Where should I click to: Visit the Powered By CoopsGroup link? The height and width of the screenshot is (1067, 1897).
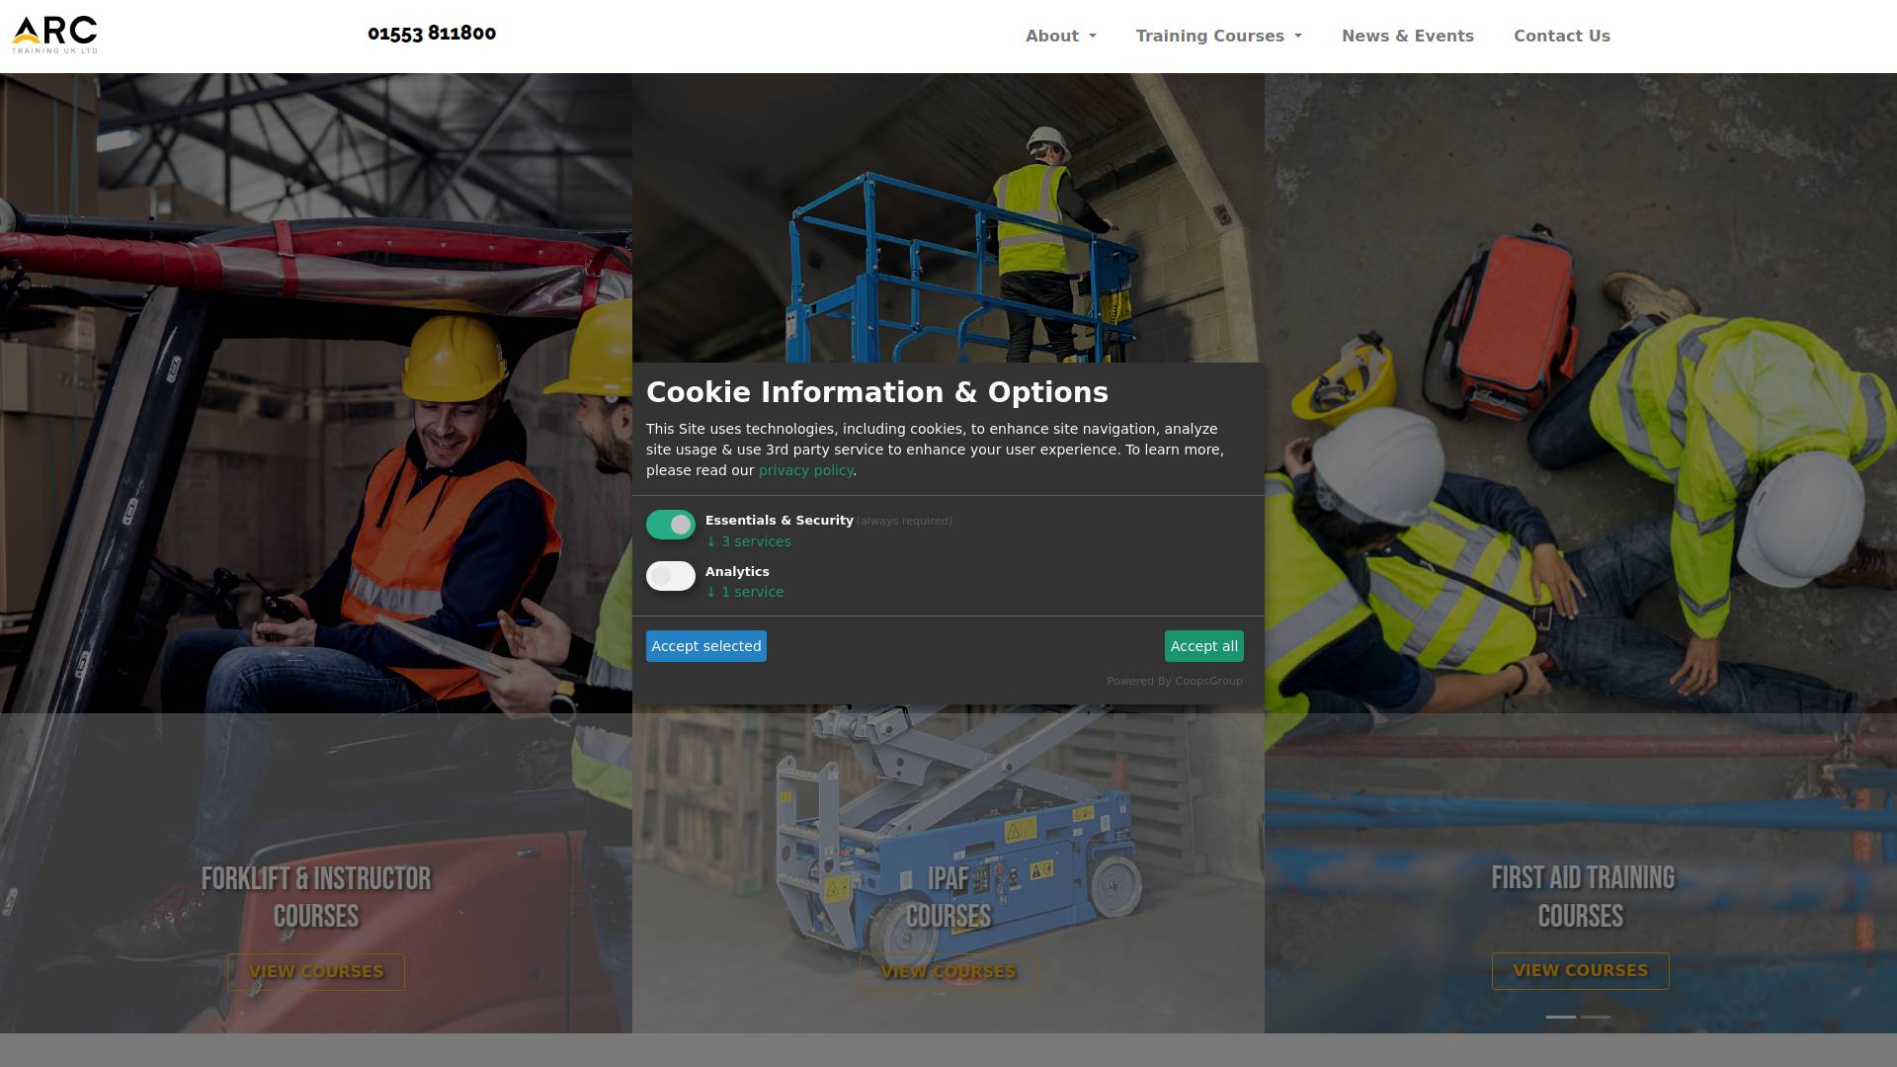[x=1175, y=680]
